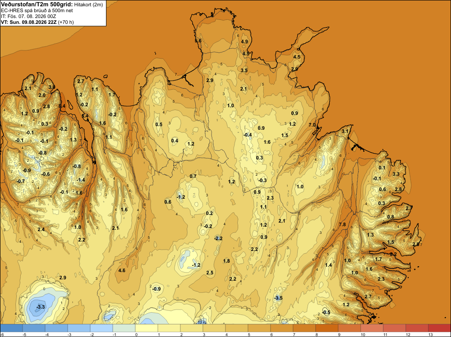
Task: Select legend color cell between 12 and 13
Action: pos(417,328)
